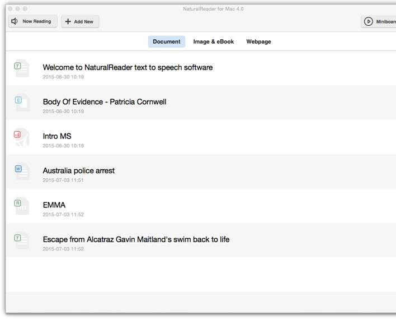This screenshot has height=320, width=396.
Task: Switch to the Image & eBook tab
Action: pos(214,41)
